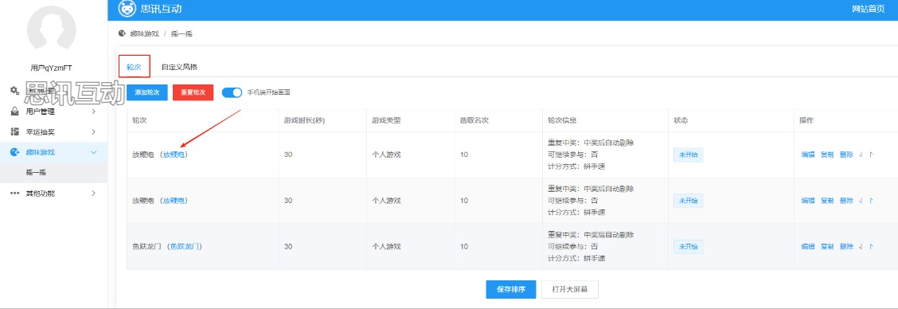Click 编辑 on the second 放鞭炮 row
898x309 pixels.
(807, 201)
